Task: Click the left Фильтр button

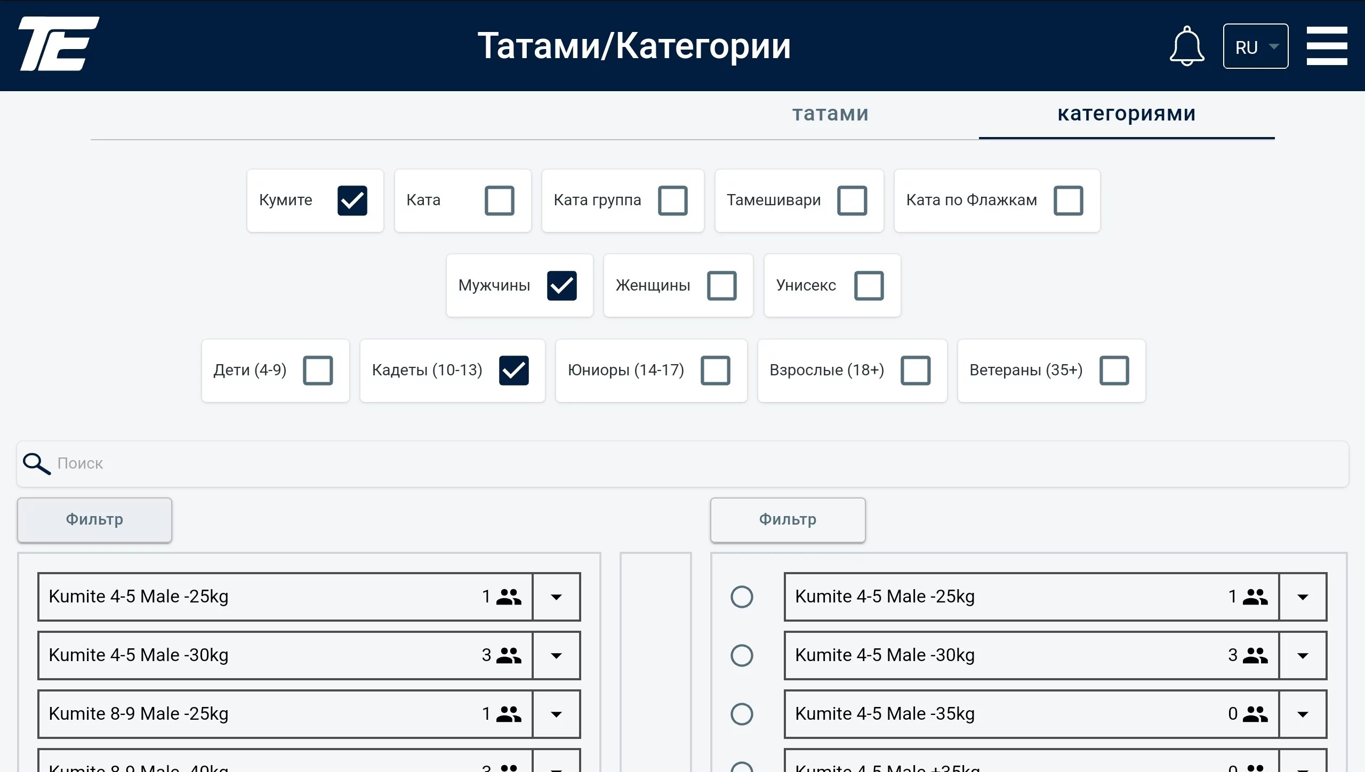Action: (94, 520)
